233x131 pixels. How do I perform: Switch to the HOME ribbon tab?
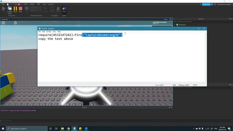point(25,4)
